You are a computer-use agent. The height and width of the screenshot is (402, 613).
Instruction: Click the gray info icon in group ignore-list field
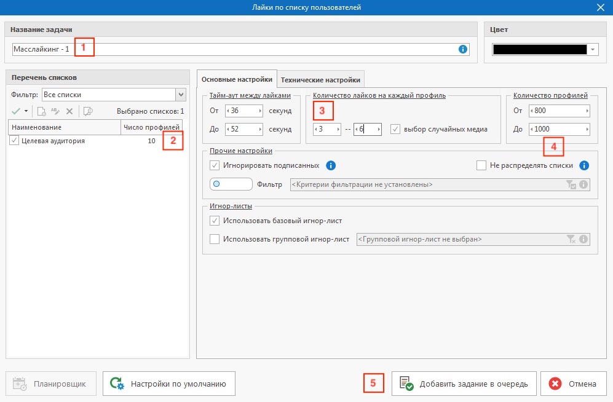coord(583,239)
